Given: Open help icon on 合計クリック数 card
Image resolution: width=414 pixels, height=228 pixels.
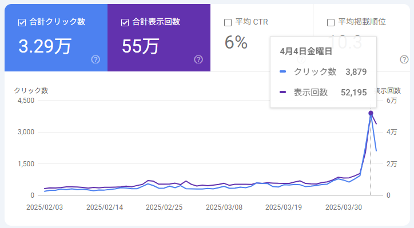Looking at the screenshot, I should [x=95, y=59].
